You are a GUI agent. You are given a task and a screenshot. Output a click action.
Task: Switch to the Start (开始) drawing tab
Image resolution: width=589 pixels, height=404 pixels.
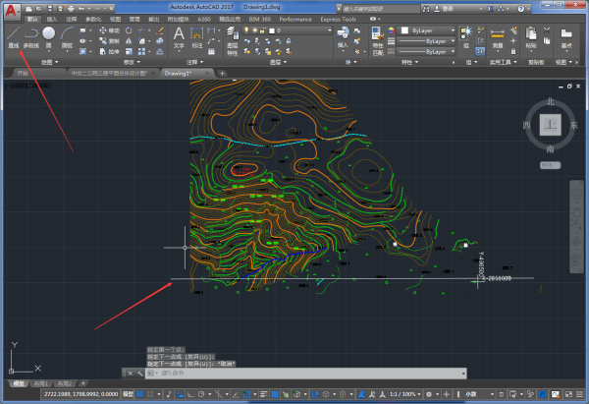pyautogui.click(x=23, y=73)
